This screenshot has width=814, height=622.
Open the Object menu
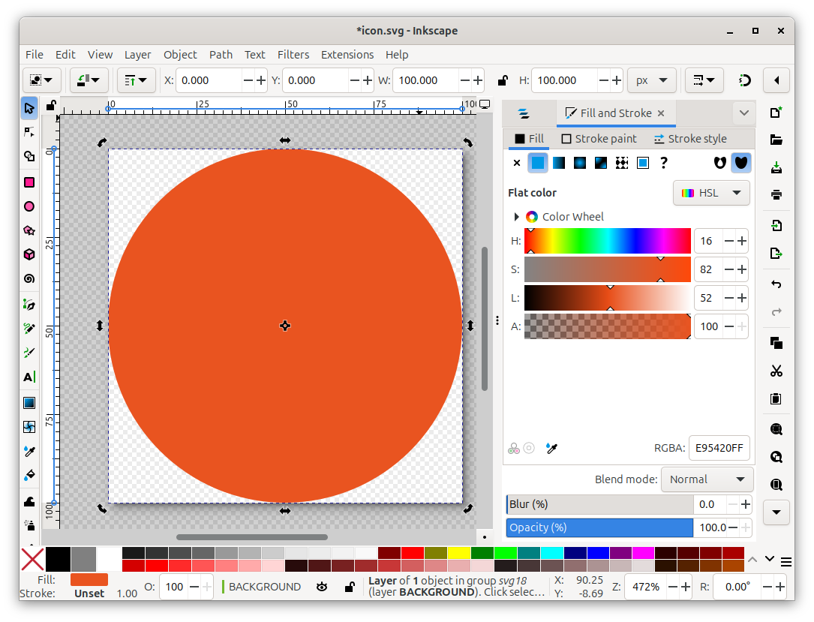click(x=180, y=55)
